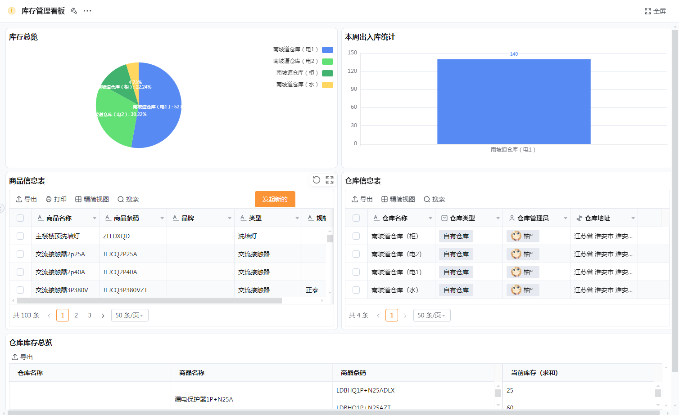Click 打印 in product table toolbar
Screen dimensions: 679x415
[x=56, y=199]
